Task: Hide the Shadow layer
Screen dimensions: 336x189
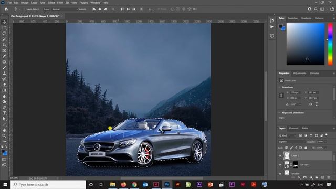Action: click(280, 174)
